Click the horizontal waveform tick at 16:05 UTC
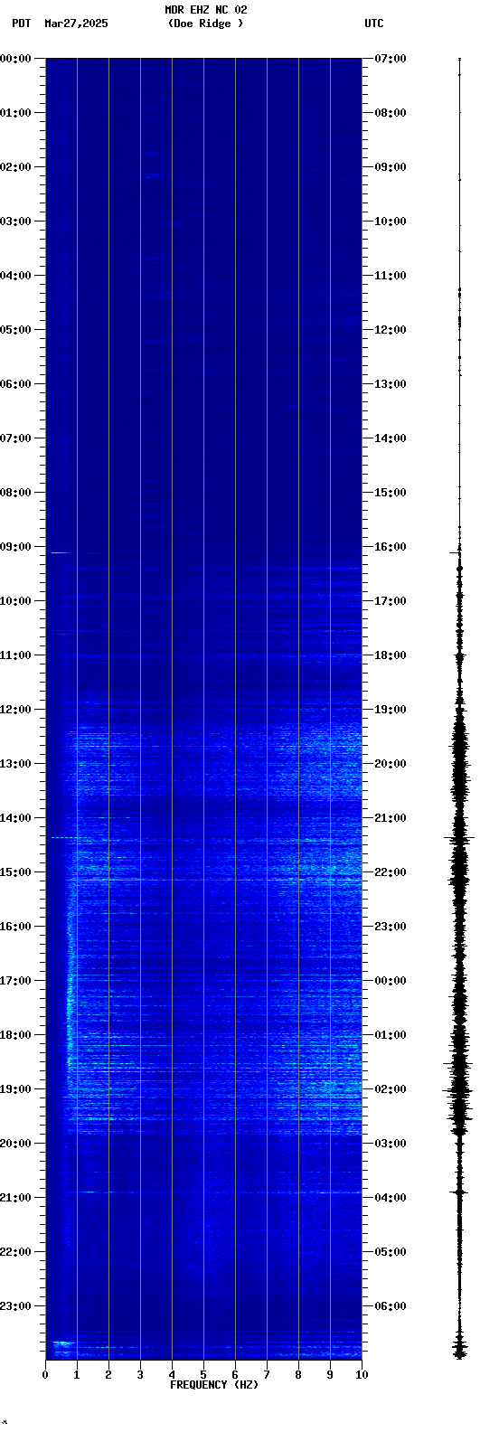 457,551
